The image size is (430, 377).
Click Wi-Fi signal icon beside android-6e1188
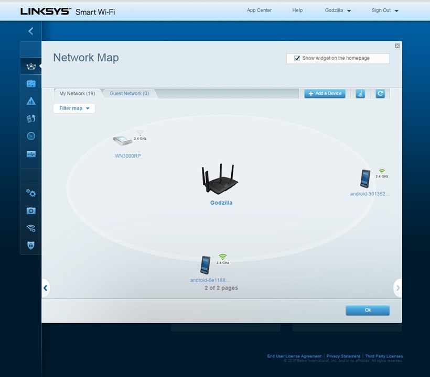click(223, 257)
